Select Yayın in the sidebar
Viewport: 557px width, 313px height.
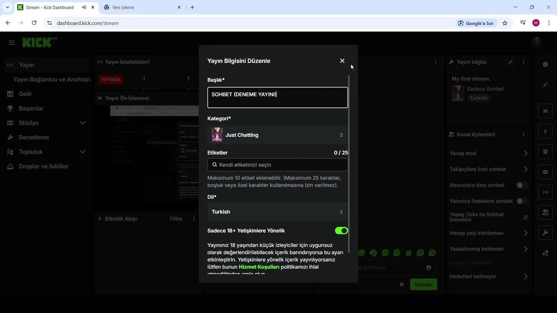click(46, 65)
